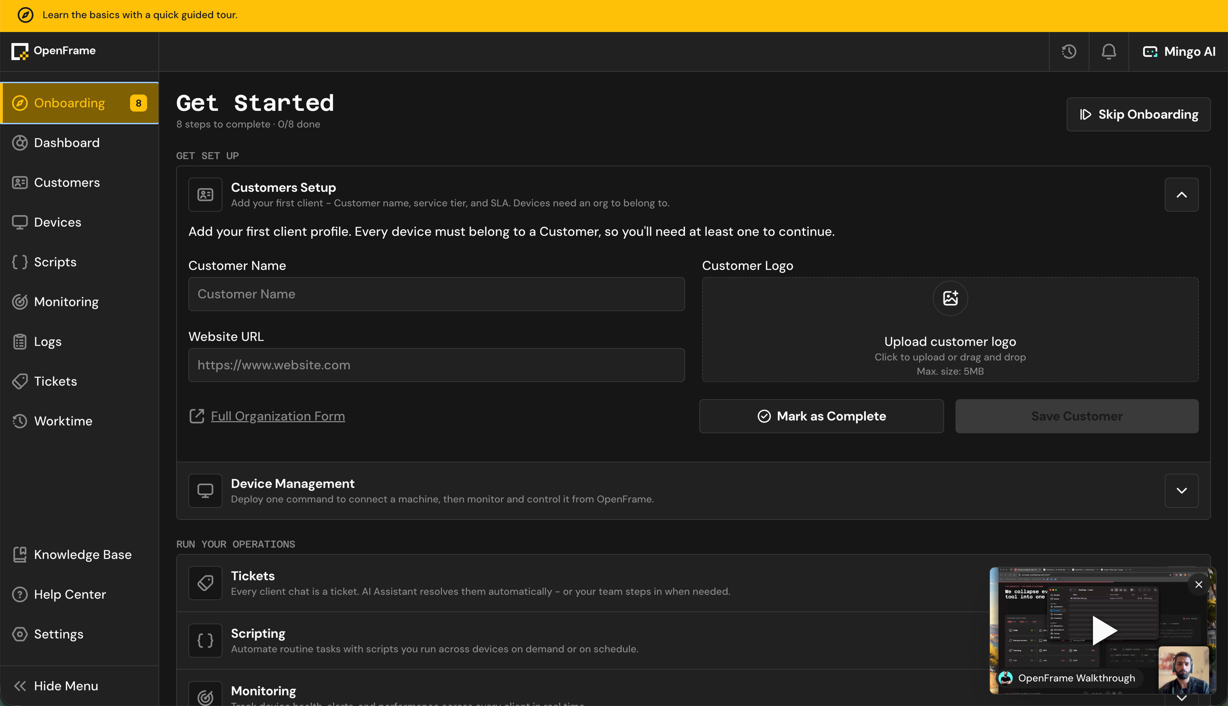The image size is (1228, 706).
Task: Click the Device Management monitor icon
Action: point(205,491)
